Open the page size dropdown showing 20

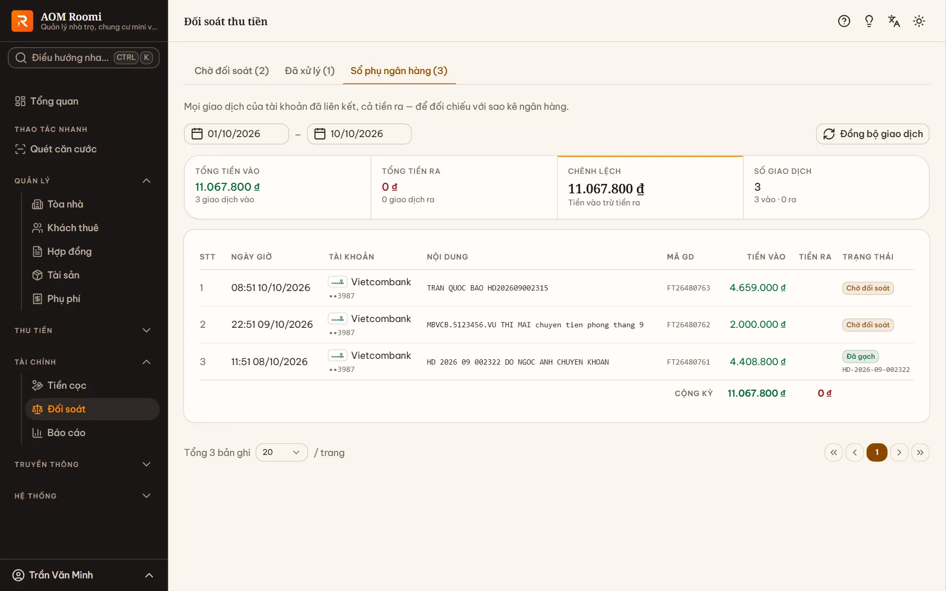(x=282, y=452)
